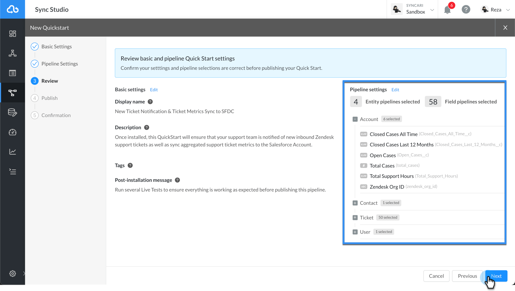Image resolution: width=515 pixels, height=291 pixels.
Task: Click the Next button
Action: point(496,276)
